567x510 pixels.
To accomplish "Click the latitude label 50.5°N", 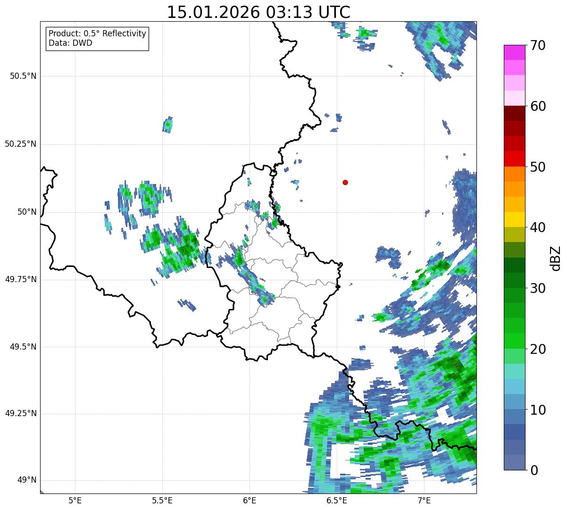I will pyautogui.click(x=23, y=76).
